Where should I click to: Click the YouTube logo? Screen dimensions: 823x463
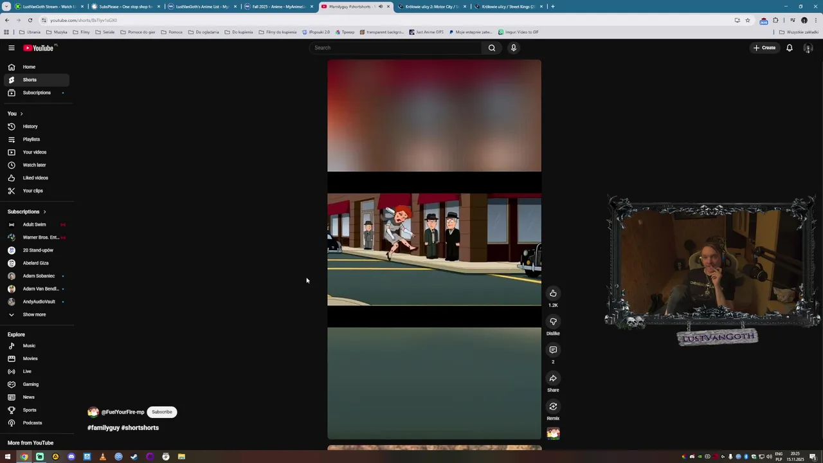39,48
